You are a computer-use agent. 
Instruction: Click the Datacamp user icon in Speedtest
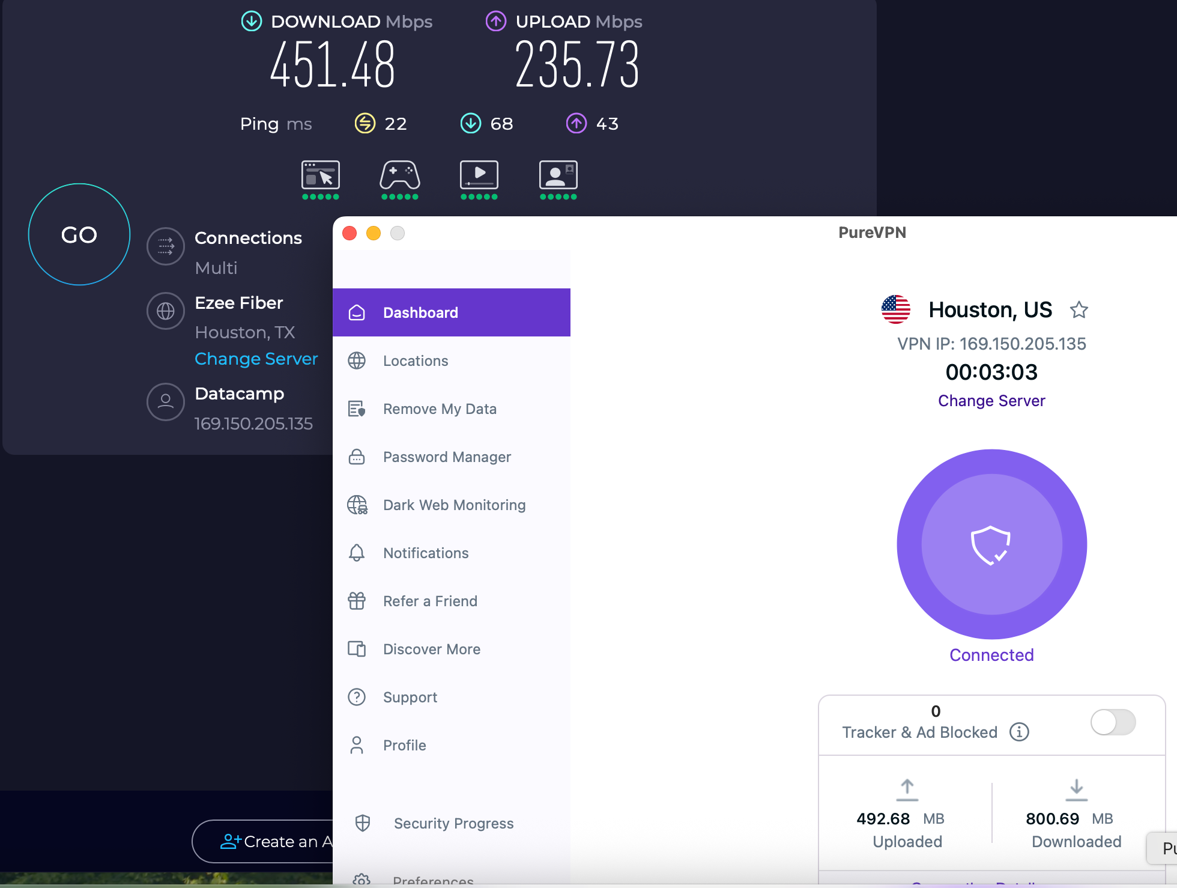(x=166, y=401)
